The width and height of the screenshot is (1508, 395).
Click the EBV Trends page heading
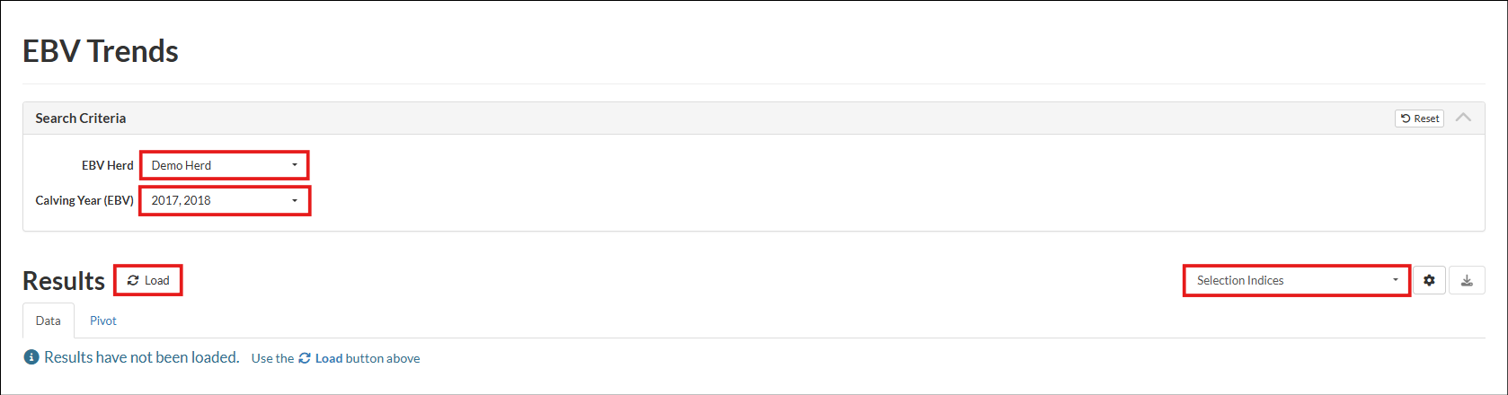pos(101,51)
